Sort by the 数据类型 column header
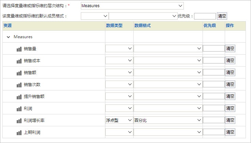The width and height of the screenshot is (251, 143). point(114,26)
